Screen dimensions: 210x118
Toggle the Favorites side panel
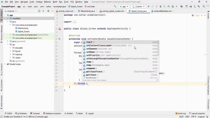[x=1, y=85]
